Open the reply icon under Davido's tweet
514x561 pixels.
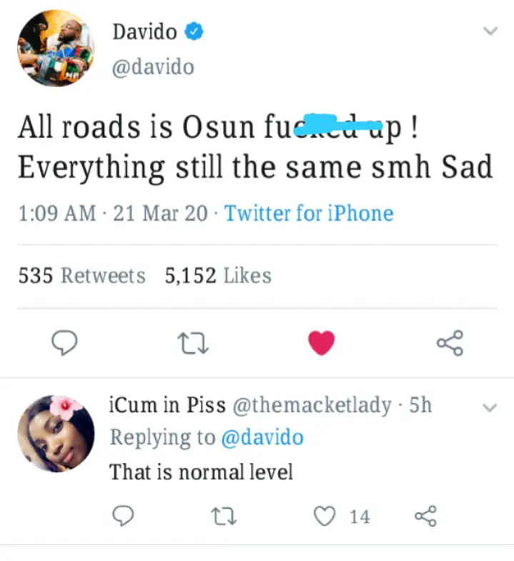[64, 343]
